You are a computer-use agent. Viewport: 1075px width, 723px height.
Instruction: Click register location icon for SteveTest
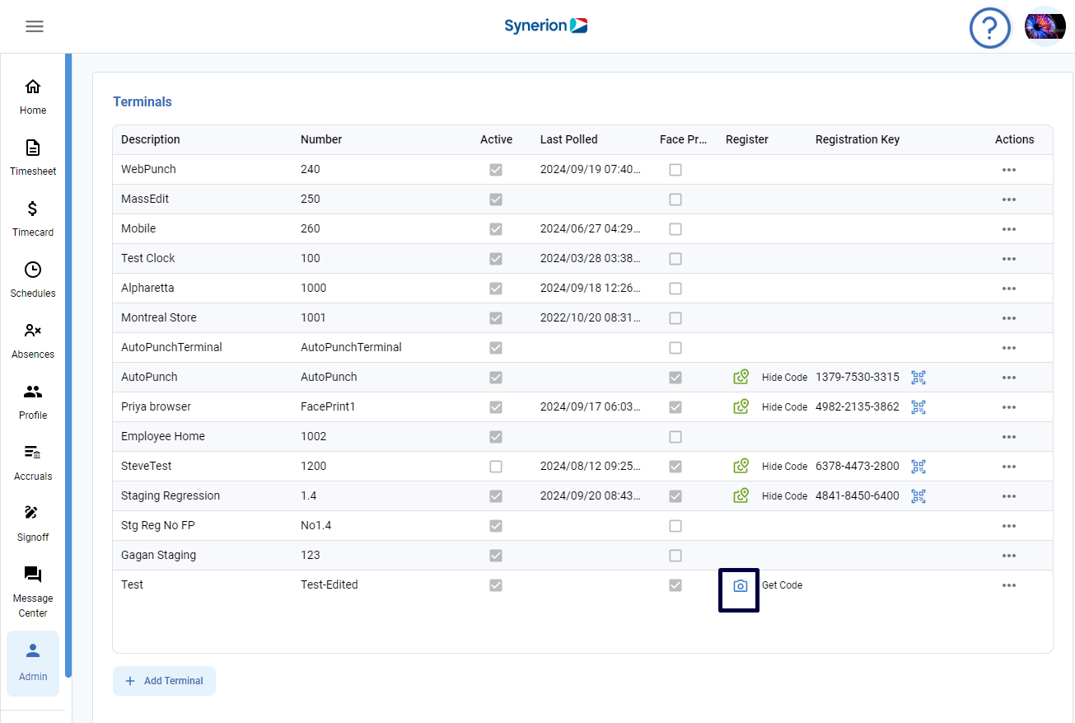pos(741,466)
